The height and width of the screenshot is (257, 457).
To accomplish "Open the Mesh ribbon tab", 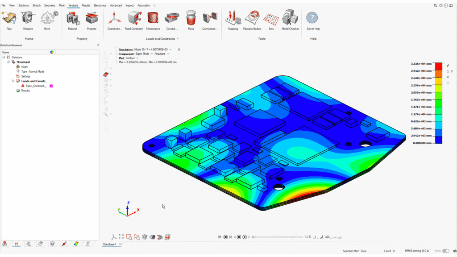I will (62, 5).
